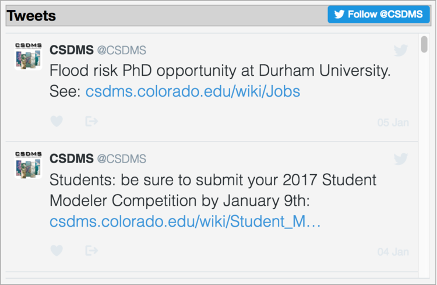Open the 05 Jan tweet timestamp
The image size is (437, 285).
tap(393, 122)
